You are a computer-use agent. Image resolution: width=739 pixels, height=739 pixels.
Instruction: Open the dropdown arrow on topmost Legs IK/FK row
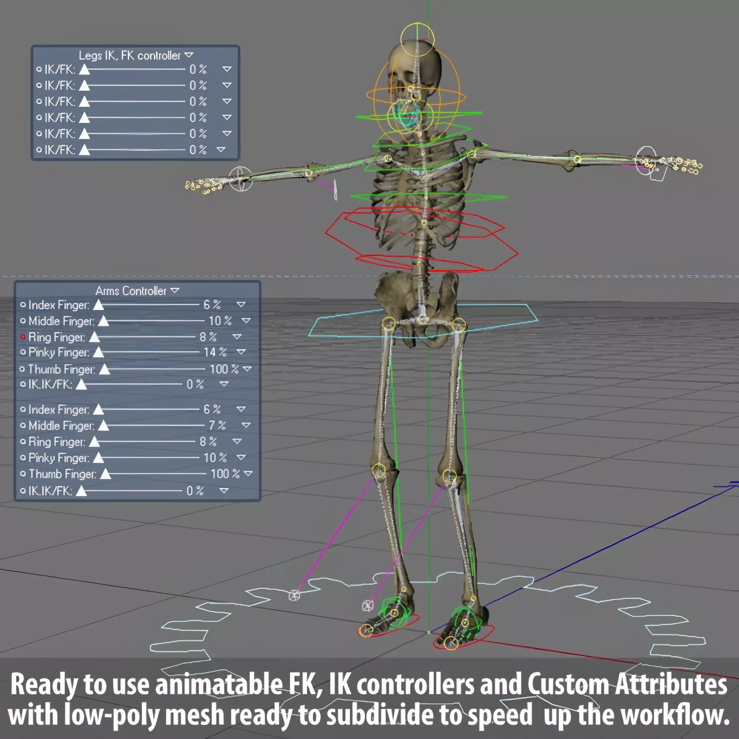(227, 69)
